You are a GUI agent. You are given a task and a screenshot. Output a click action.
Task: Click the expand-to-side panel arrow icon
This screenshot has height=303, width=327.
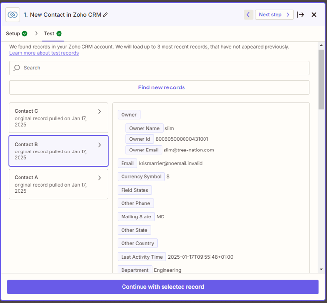(300, 15)
